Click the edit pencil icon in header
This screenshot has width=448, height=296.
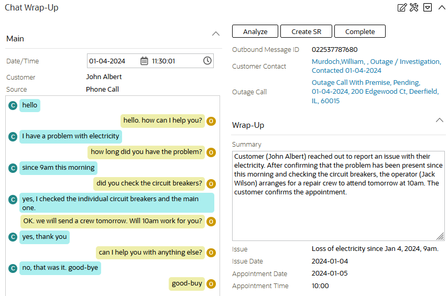(402, 7)
